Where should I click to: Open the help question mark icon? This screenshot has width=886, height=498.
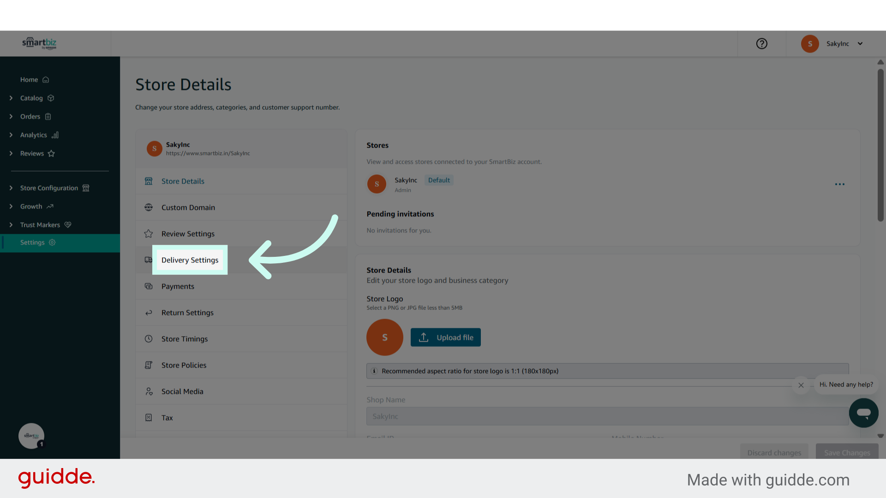coord(761,43)
